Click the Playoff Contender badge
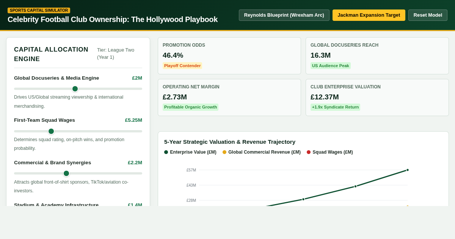 click(x=182, y=66)
